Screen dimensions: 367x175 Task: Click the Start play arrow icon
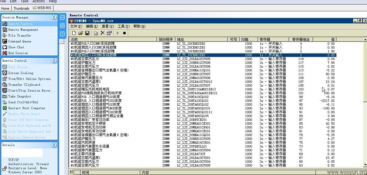(118, 33)
